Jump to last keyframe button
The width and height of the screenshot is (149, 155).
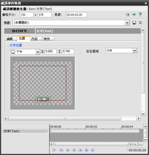(x=80, y=150)
